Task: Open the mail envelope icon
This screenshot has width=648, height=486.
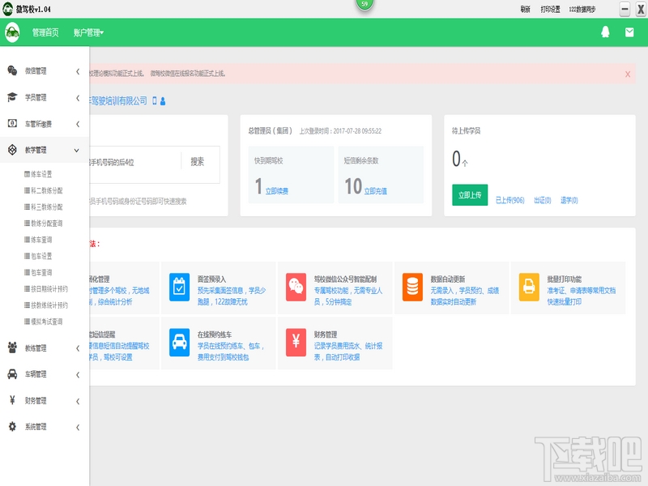Action: click(629, 32)
